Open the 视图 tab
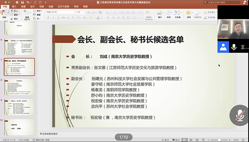This screenshot has width=249, height=142. click(x=85, y=6)
